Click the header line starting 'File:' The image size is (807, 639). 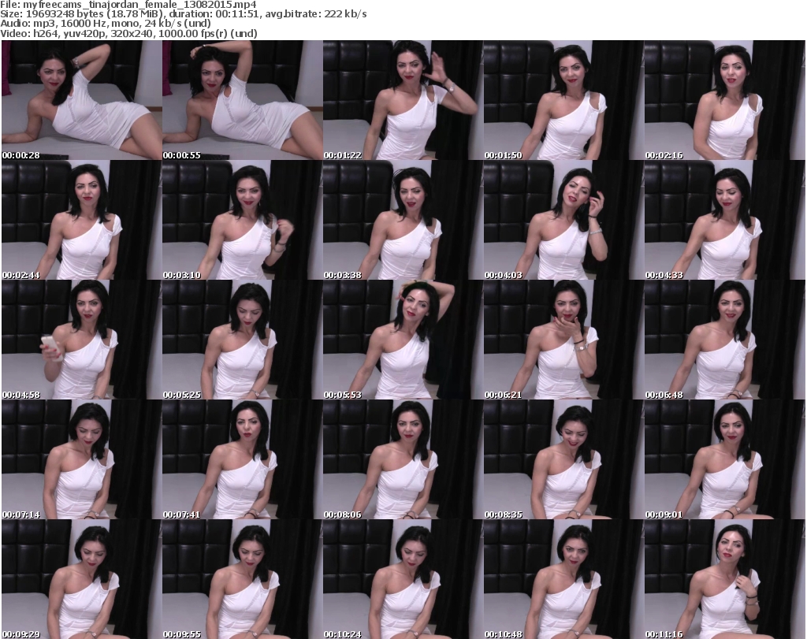128,5
